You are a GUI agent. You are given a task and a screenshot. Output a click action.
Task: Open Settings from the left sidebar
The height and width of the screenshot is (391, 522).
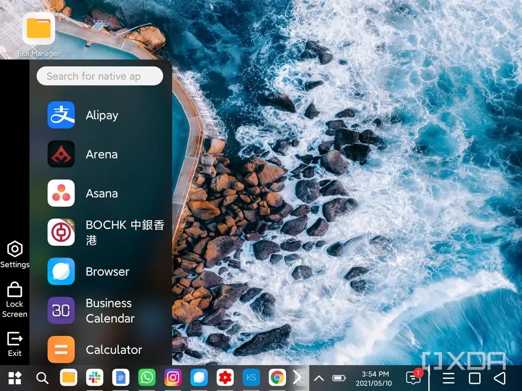click(x=15, y=253)
